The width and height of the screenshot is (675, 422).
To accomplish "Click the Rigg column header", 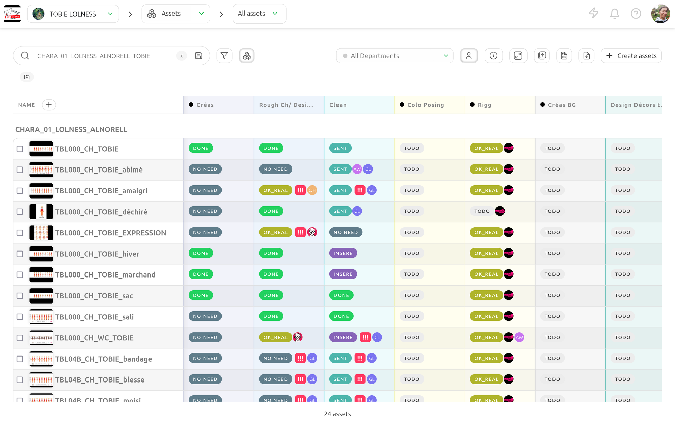I will pos(484,105).
